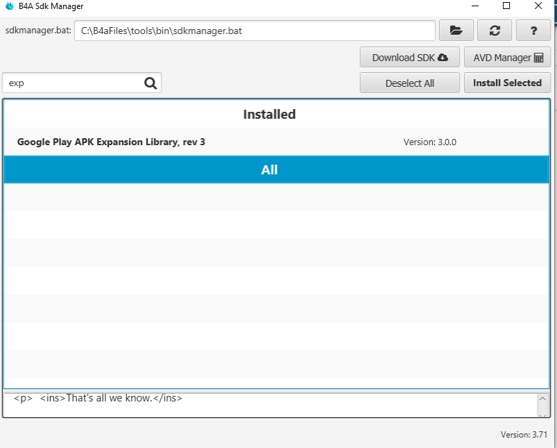This screenshot has width=557, height=448.
Task: Click Download SDK button
Action: pos(409,57)
